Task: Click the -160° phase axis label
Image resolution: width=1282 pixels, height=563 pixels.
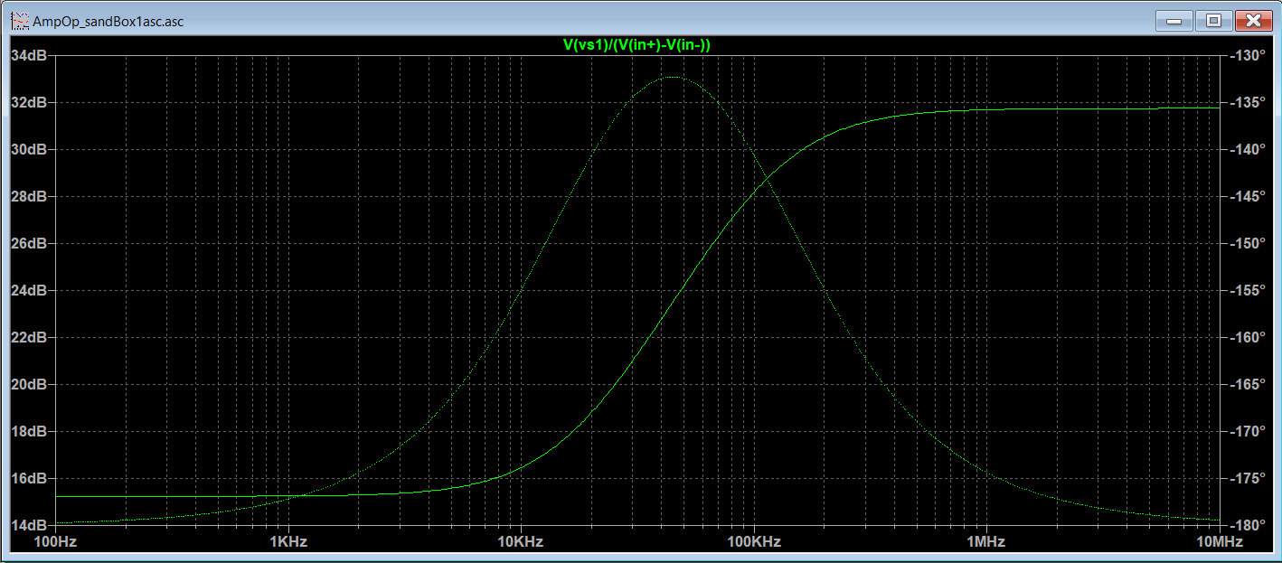Action: coord(1248,338)
